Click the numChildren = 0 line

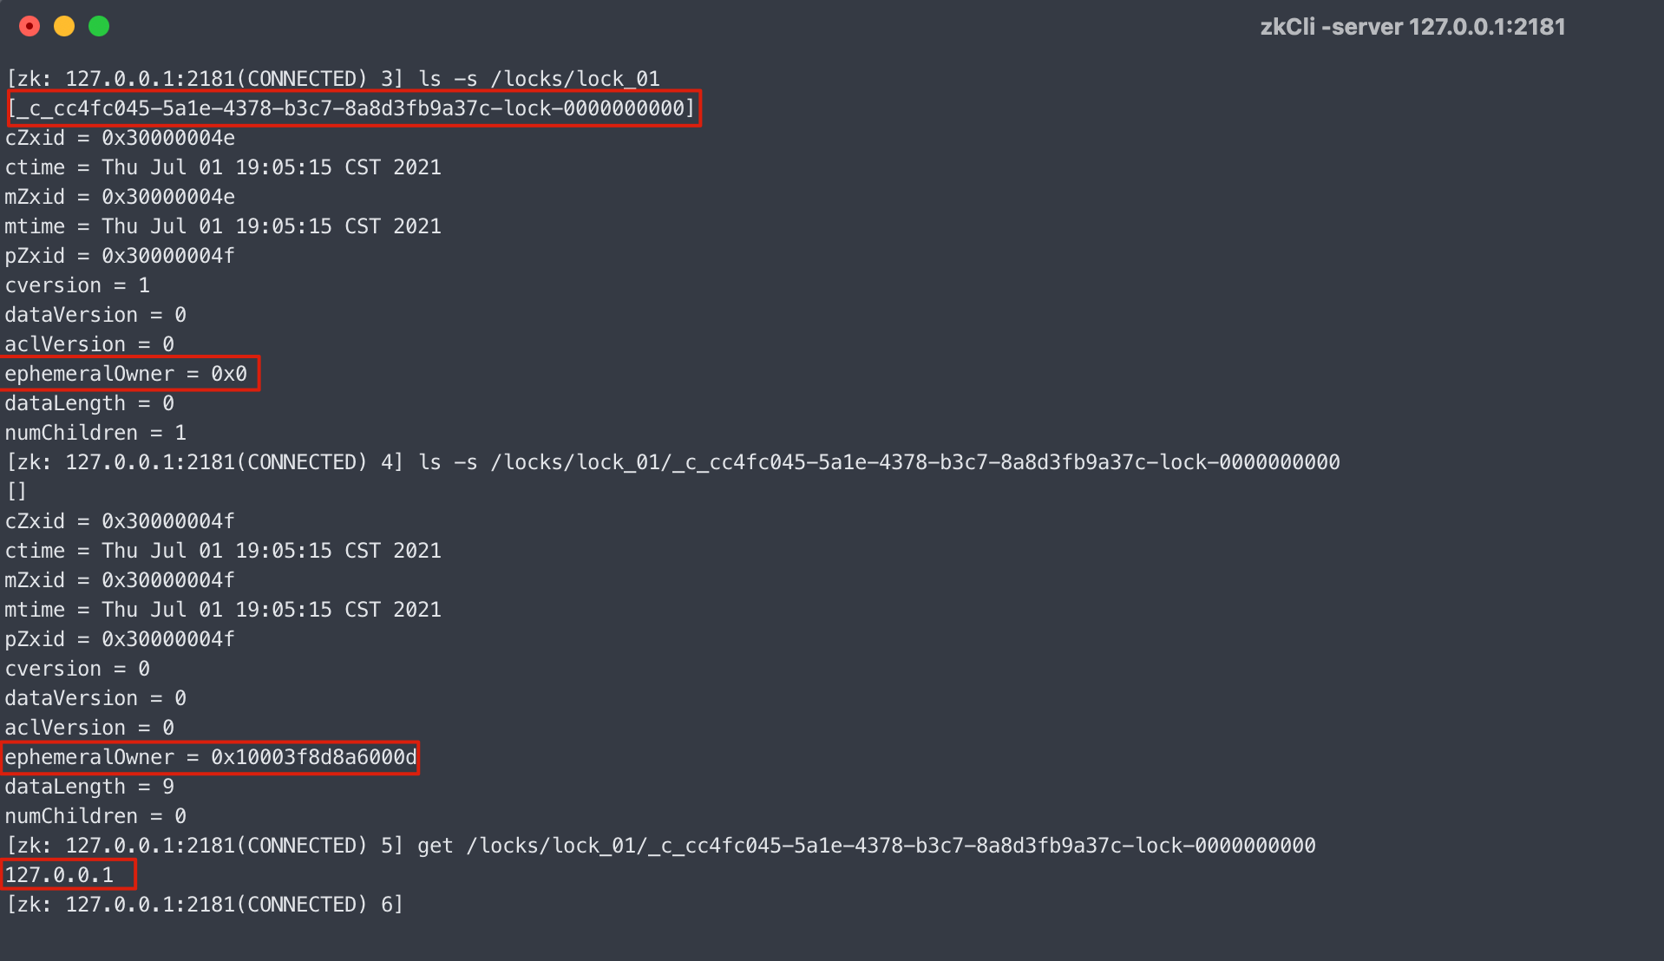(x=95, y=816)
